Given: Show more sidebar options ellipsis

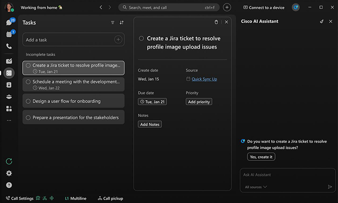Looking at the screenshot, I should click(9, 120).
